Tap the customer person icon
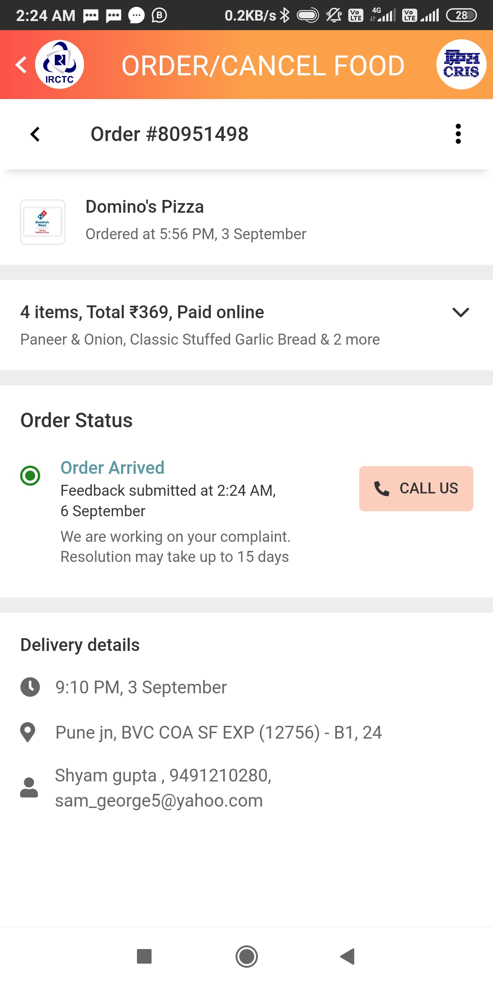Viewport: 493px width, 986px height. (x=29, y=787)
